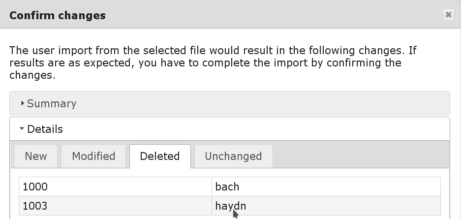Select the Deleted tab
Image resolution: width=461 pixels, height=219 pixels.
[160, 156]
